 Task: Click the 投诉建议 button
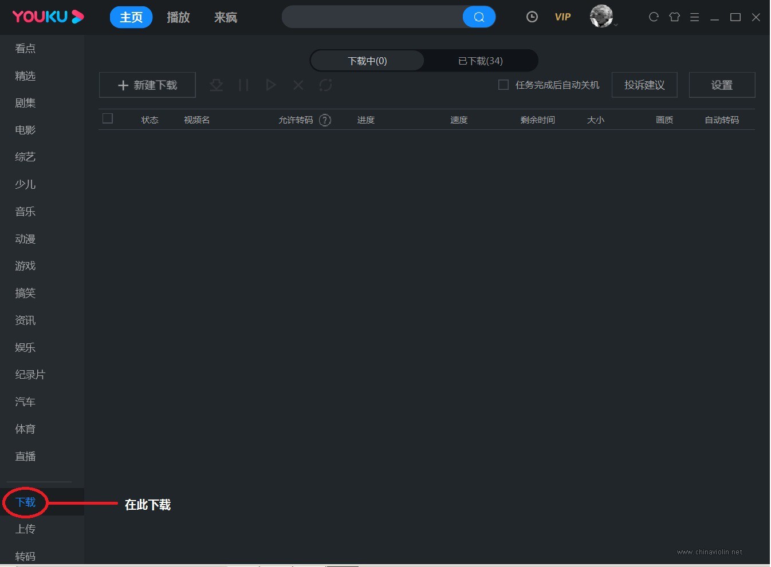pyautogui.click(x=644, y=85)
